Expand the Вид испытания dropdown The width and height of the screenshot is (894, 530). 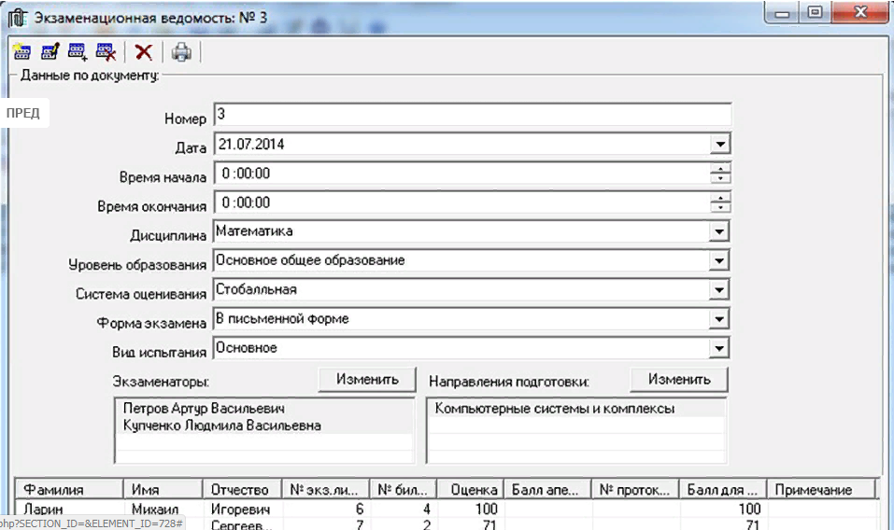(x=718, y=348)
